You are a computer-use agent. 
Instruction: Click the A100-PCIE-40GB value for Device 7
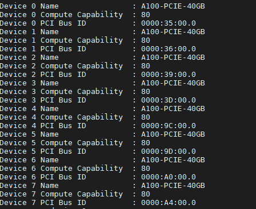pyautogui.click(x=173, y=186)
